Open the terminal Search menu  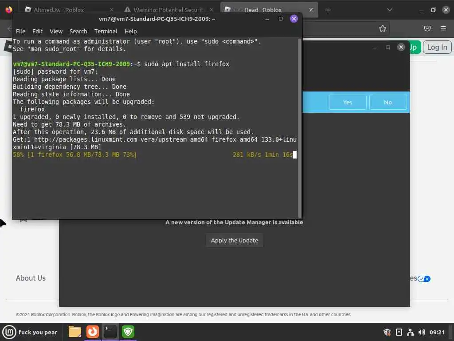click(78, 32)
